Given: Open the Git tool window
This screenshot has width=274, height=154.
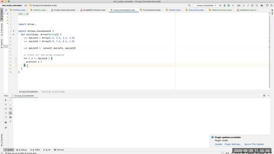Looking at the screenshot, I should [47, 150].
